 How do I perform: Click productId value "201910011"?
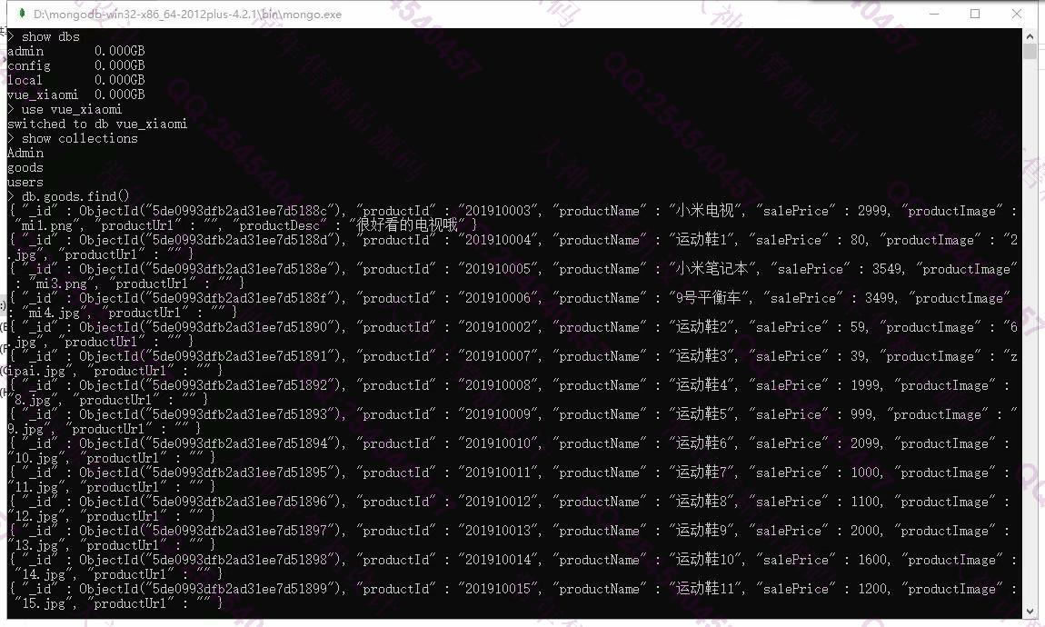tap(498, 473)
